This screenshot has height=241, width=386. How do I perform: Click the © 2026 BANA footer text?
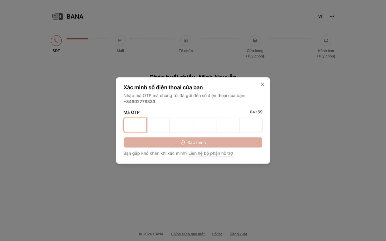pyautogui.click(x=151, y=234)
